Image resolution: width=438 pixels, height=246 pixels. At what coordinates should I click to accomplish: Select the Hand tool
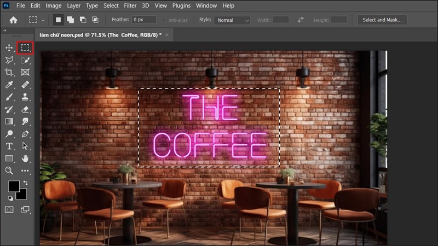pos(25,158)
